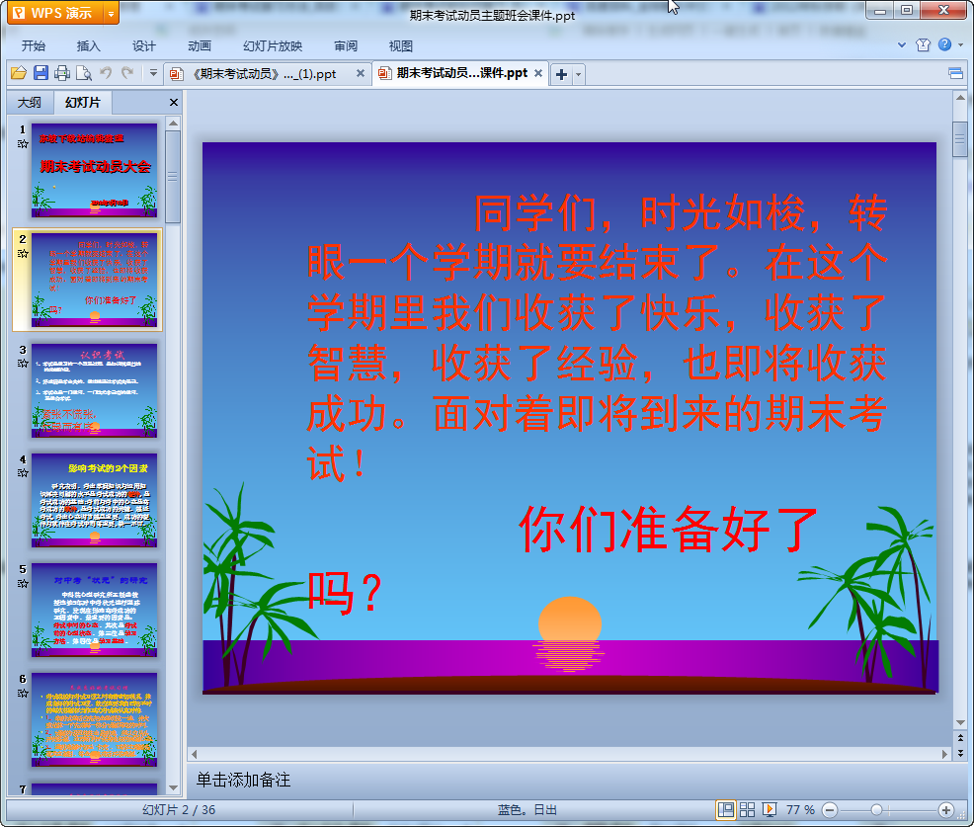Go to previous slide using double-arrow up

[x=960, y=738]
